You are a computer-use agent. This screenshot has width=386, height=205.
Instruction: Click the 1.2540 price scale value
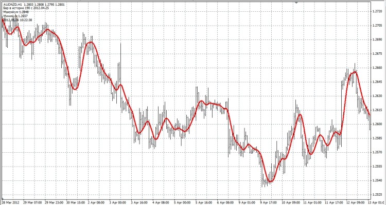coord(377,180)
